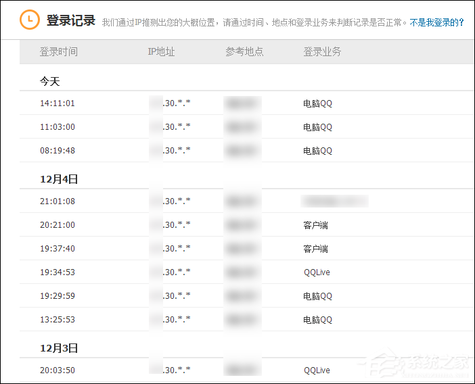Click QQLive in the 19:34:53 row
Screen dimensions: 475x384
click(x=317, y=272)
